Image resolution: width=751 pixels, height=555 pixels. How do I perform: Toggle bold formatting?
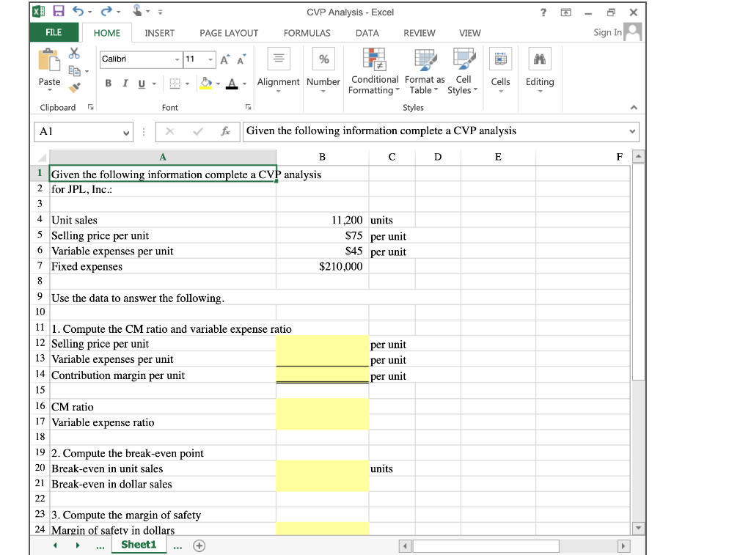coord(108,83)
